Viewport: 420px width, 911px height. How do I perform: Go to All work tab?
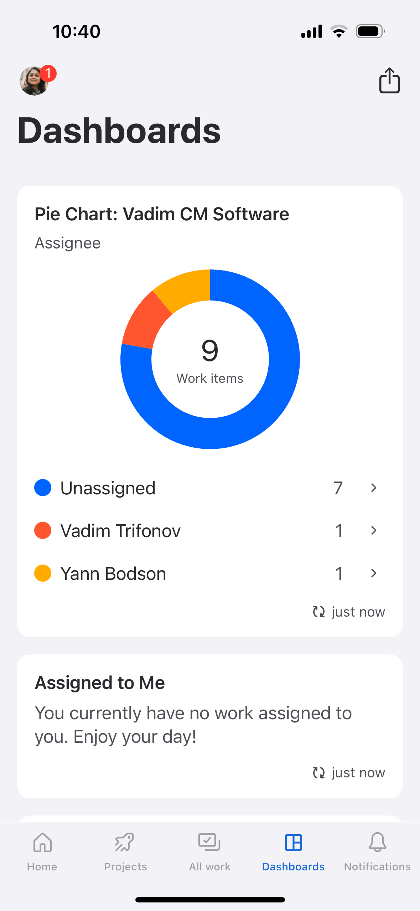(209, 852)
